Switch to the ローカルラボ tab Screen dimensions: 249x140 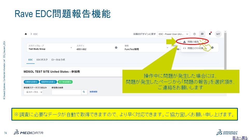pyautogui.click(x=58, y=60)
